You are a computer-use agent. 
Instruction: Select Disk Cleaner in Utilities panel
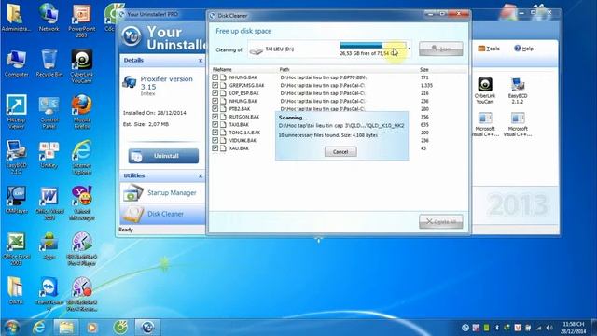[x=162, y=214]
